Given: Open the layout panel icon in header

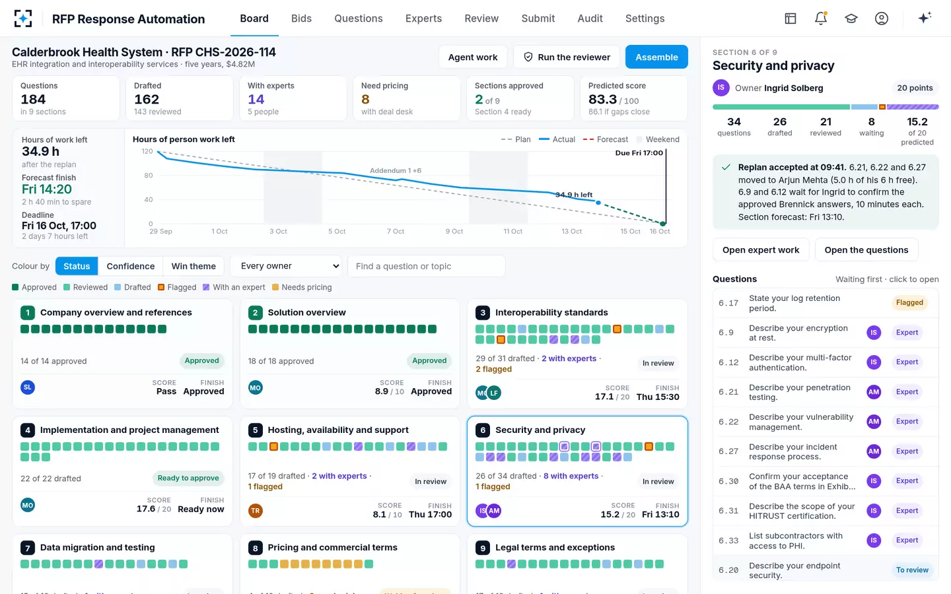Looking at the screenshot, I should coord(791,18).
